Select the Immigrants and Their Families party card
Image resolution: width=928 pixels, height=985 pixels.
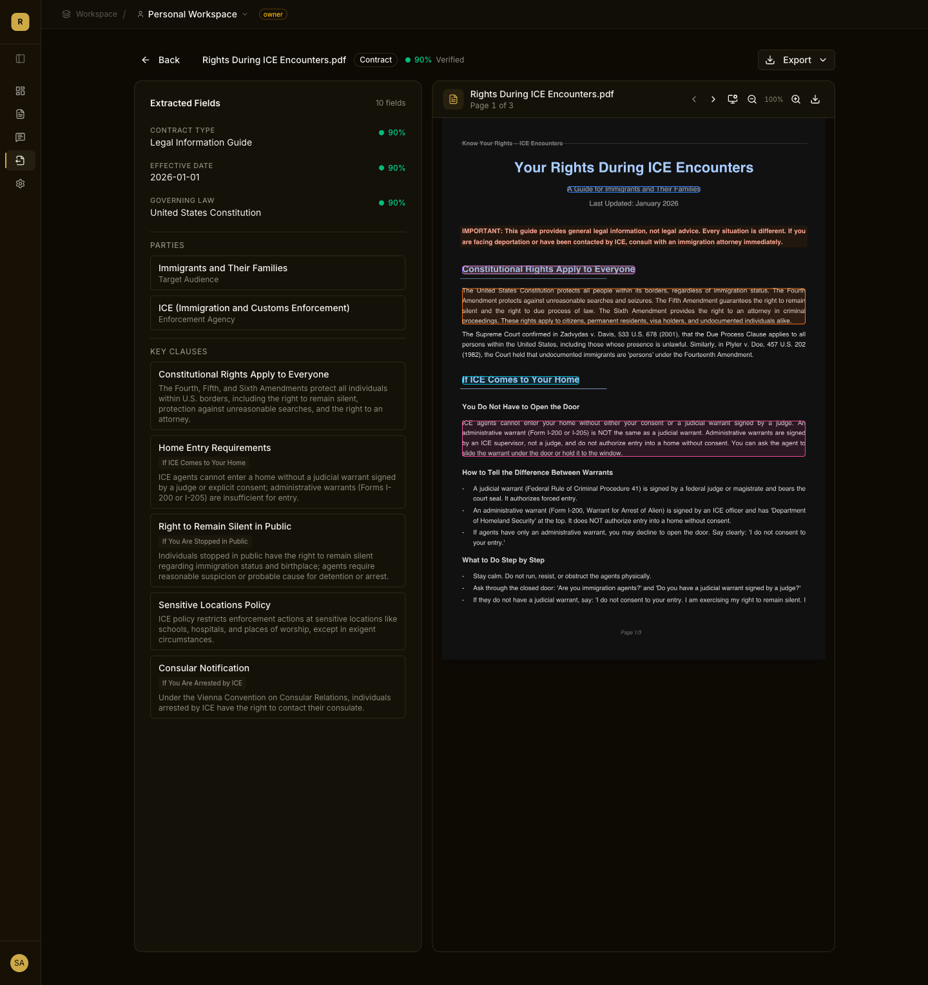pyautogui.click(x=278, y=273)
